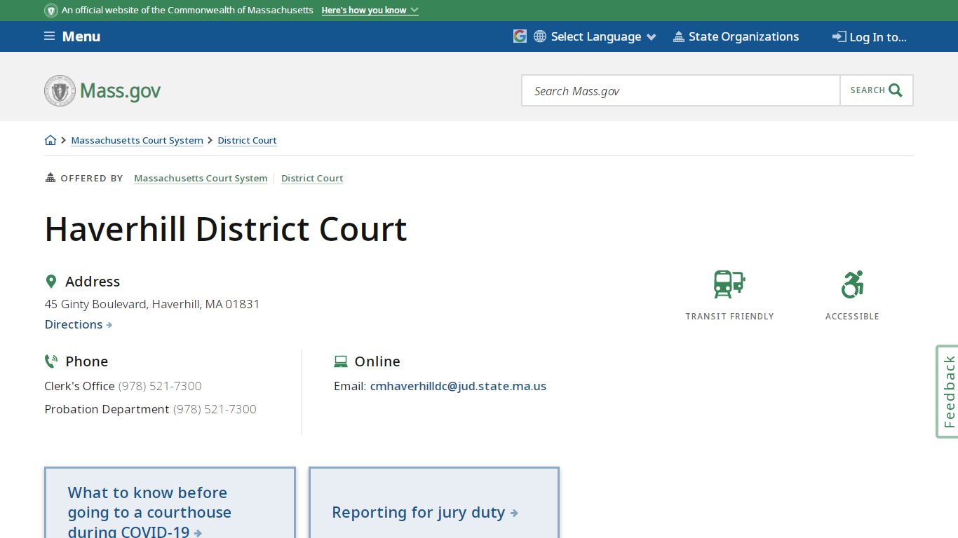Open District Court breadcrumb link
The image size is (958, 538).
coord(248,140)
